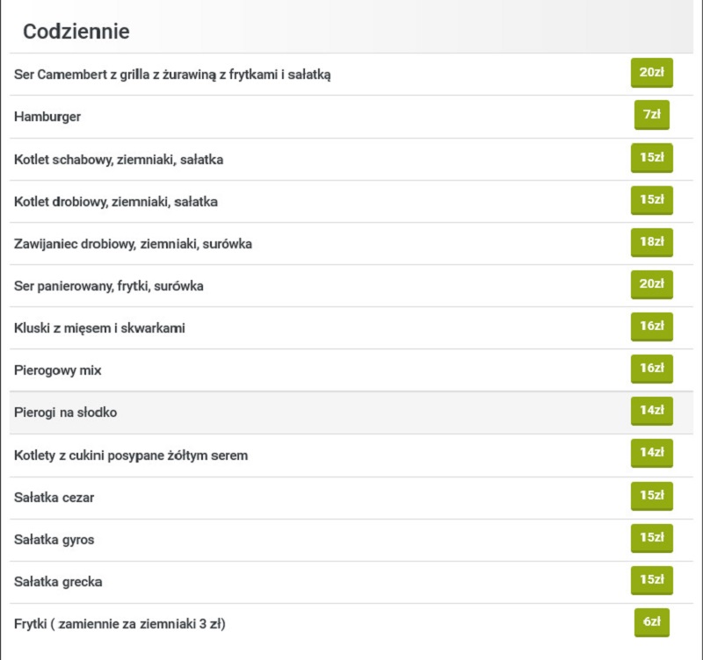
Task: Select the Kluski z mięsem i skwarkami item
Action: [x=99, y=328]
